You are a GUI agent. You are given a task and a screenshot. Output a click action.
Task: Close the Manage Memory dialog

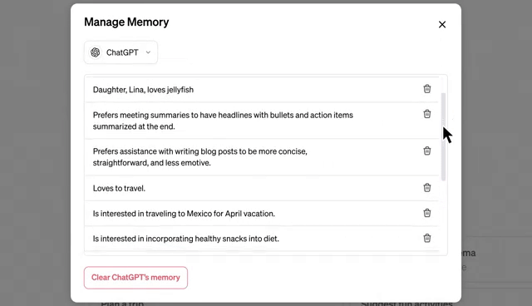441,24
